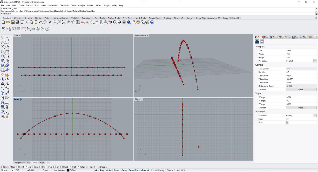Expand the Perspective viewport title dropdown
Viewport: 318px width, 172px height.
point(148,36)
